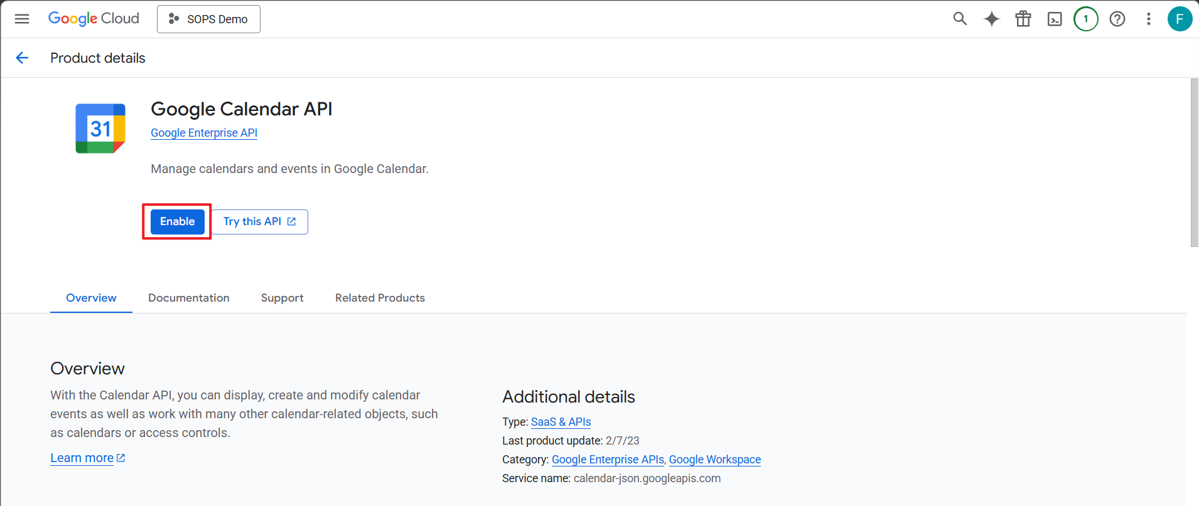Click the Try this API button
The height and width of the screenshot is (506, 1199).
[x=259, y=221]
